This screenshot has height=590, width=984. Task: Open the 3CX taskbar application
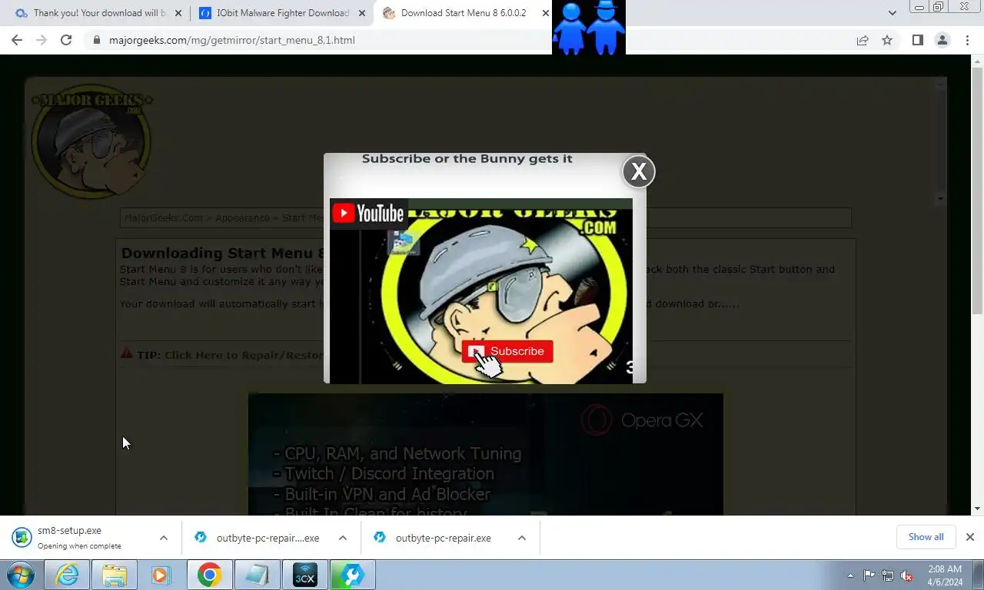click(304, 575)
